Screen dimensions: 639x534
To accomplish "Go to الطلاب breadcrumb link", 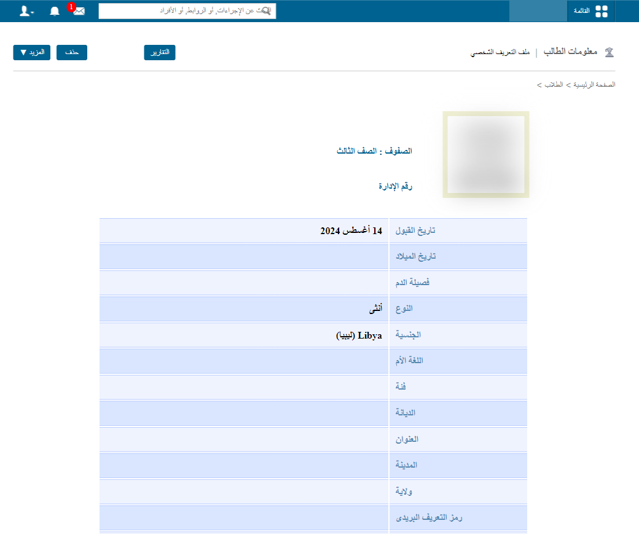I will click(554, 84).
